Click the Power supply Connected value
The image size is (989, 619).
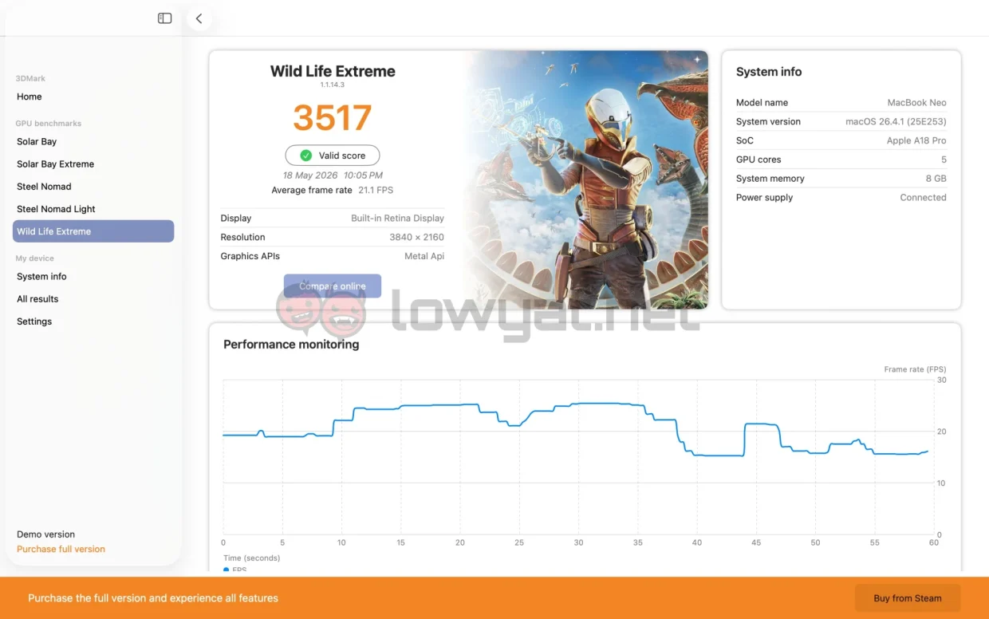coord(923,198)
